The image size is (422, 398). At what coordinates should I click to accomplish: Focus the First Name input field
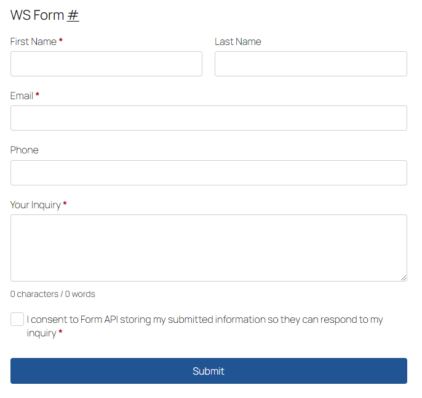click(106, 64)
